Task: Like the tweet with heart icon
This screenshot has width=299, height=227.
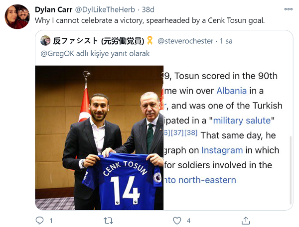Action: coord(177,221)
